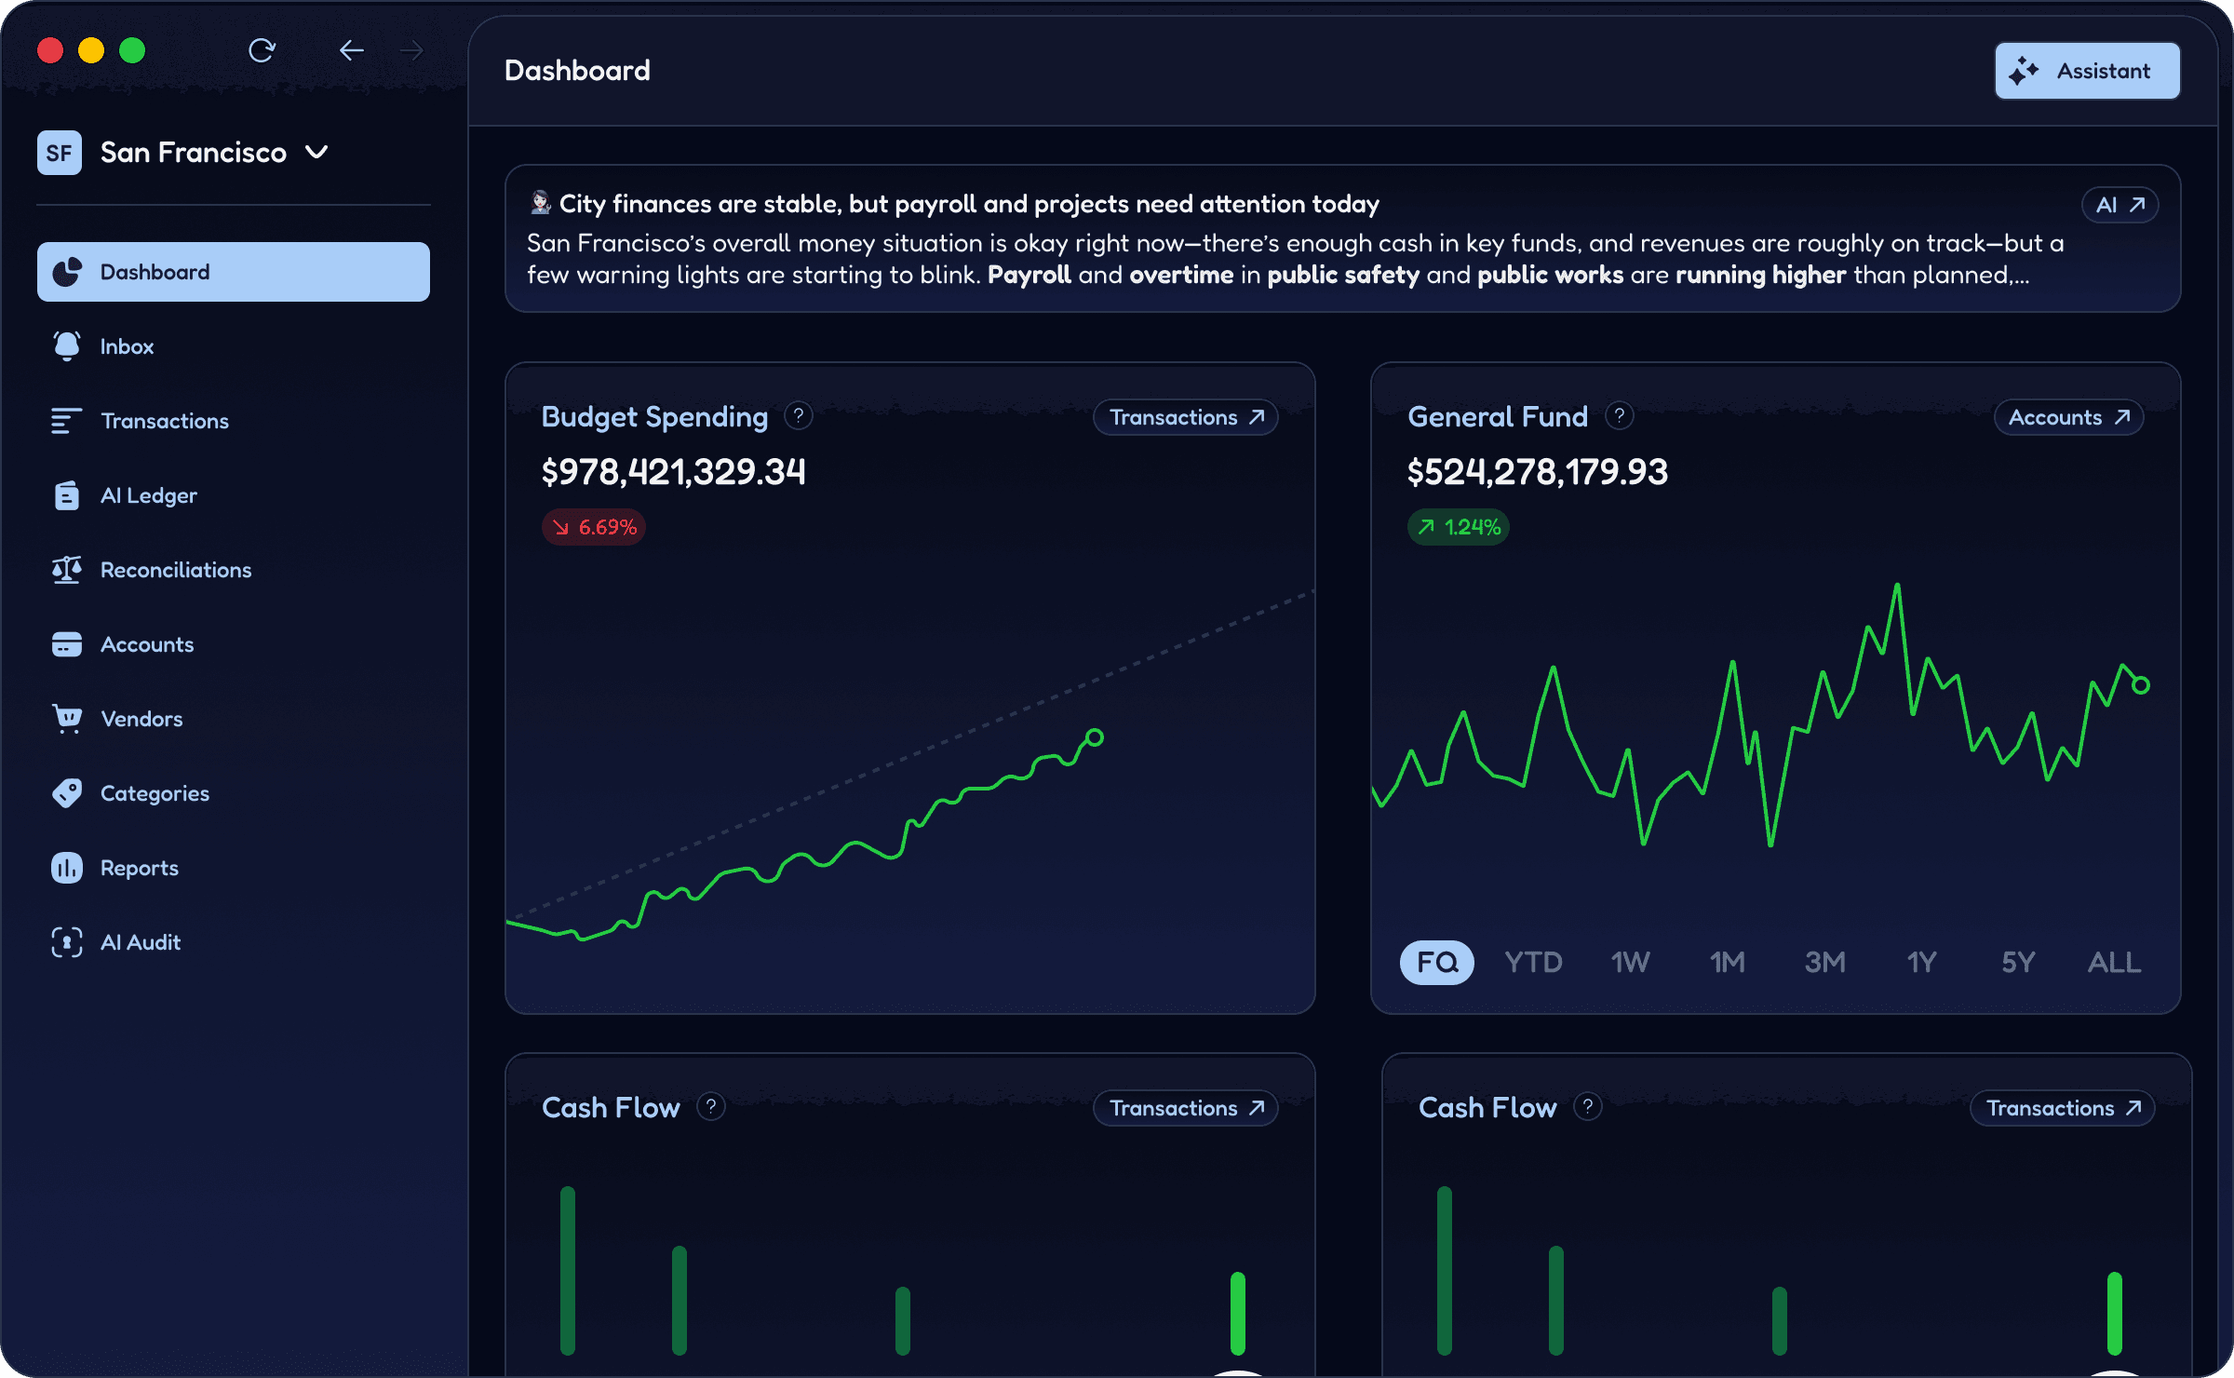Select the AI Ledger sidebar icon
The height and width of the screenshot is (1378, 2234).
point(66,494)
